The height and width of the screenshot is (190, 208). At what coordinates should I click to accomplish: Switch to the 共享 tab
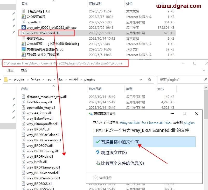tap(10, 70)
